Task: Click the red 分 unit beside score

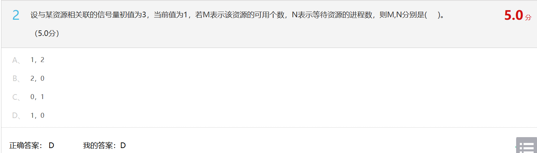Action: [x=528, y=18]
